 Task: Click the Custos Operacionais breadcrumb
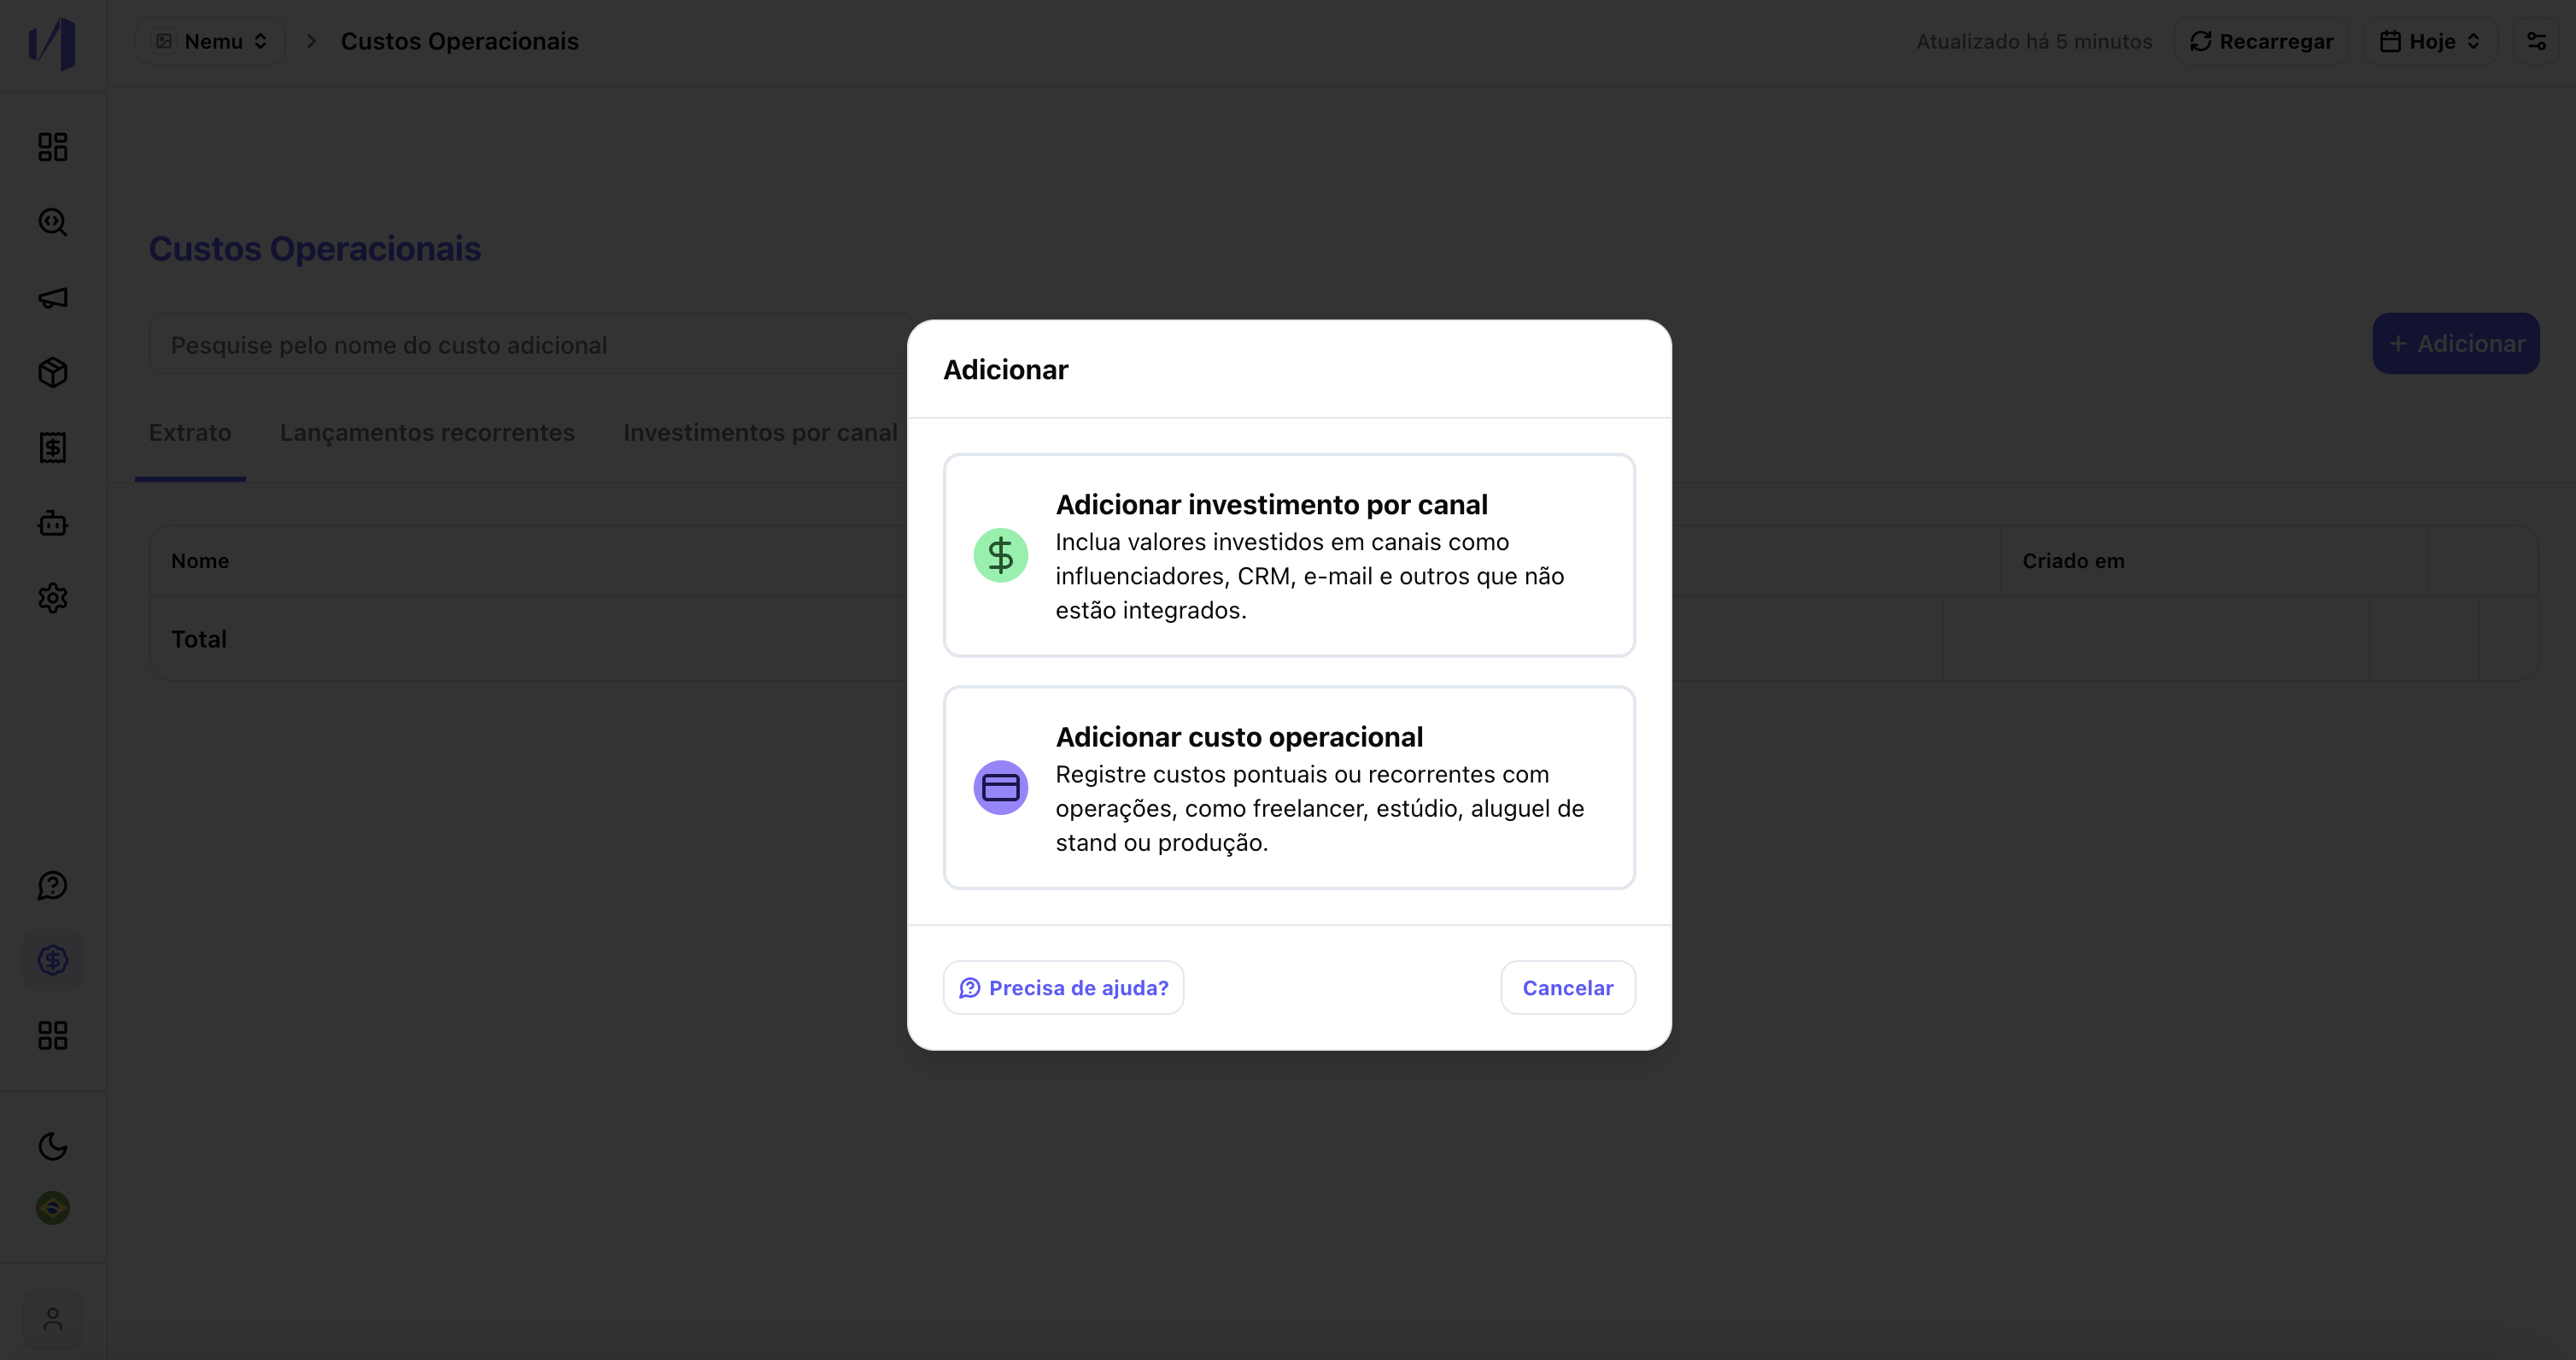pos(460,41)
